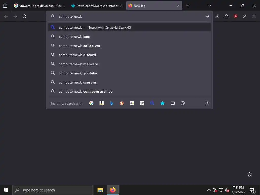Screen dimensions: 260x195
Task: Switch to vmware 17 pro download tab
Action: coord(39,6)
